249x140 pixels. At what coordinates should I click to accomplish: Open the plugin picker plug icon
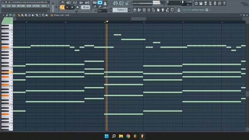163,10
